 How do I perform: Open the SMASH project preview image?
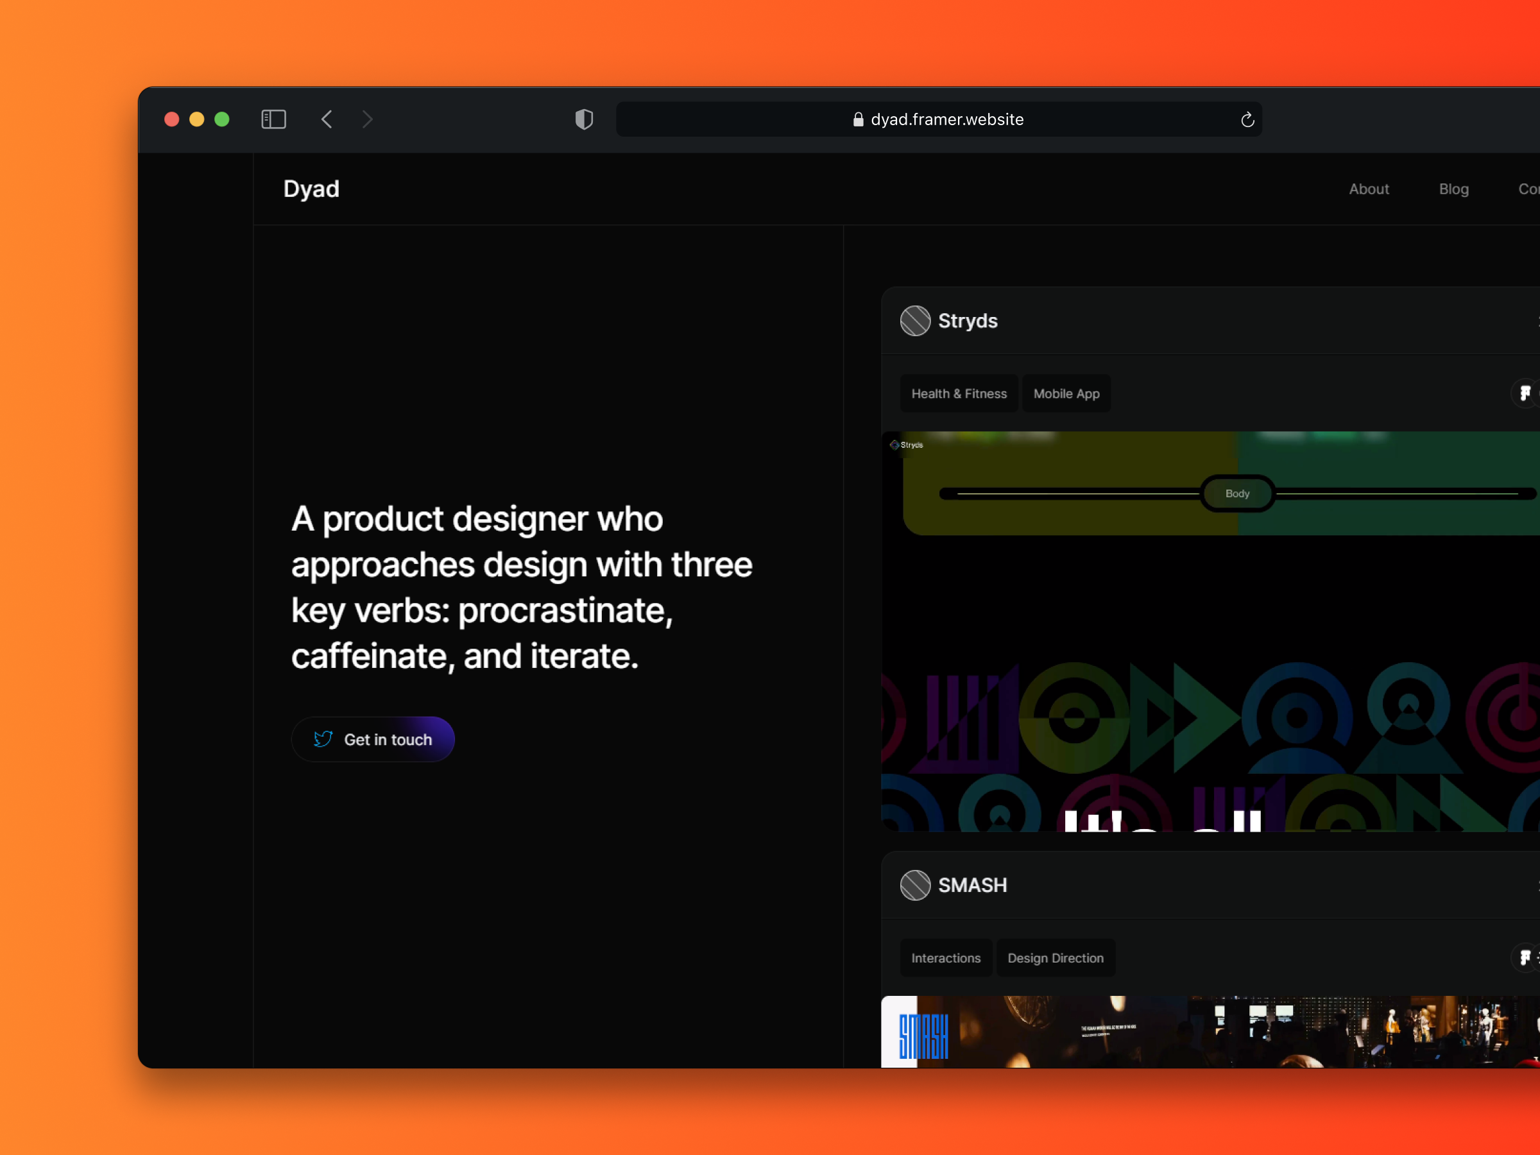[1210, 1031]
